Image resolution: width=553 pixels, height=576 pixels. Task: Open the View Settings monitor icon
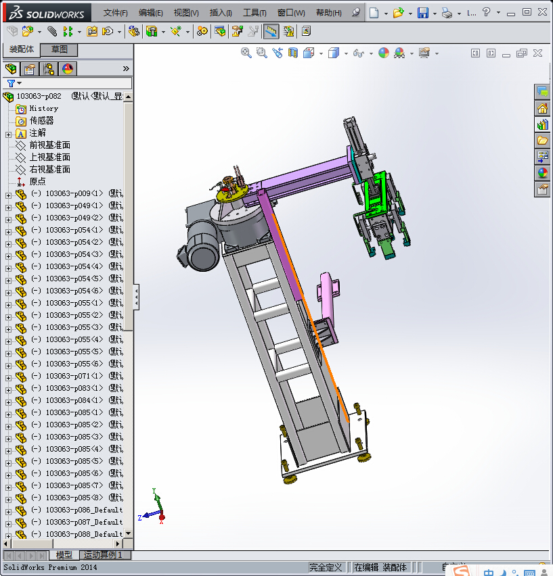pos(424,53)
